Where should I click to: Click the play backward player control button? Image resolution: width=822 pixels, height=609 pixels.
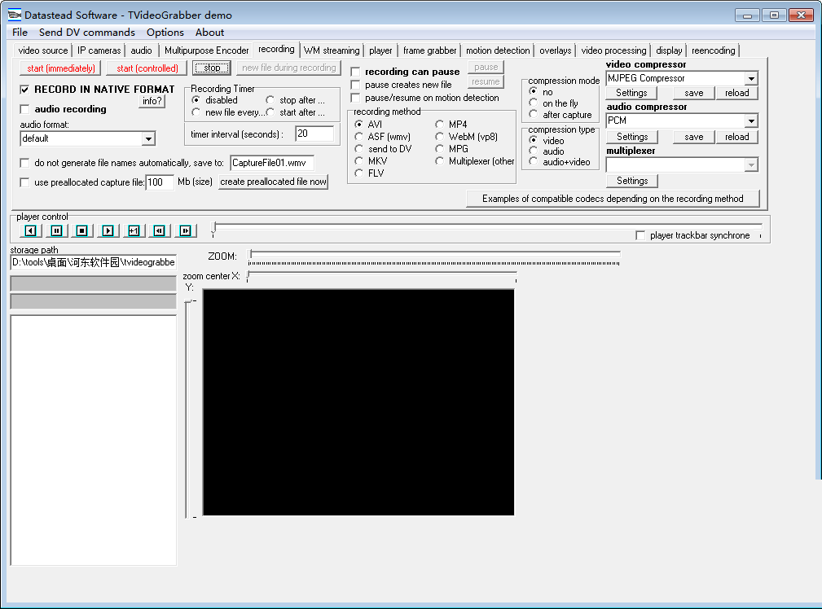click(30, 230)
